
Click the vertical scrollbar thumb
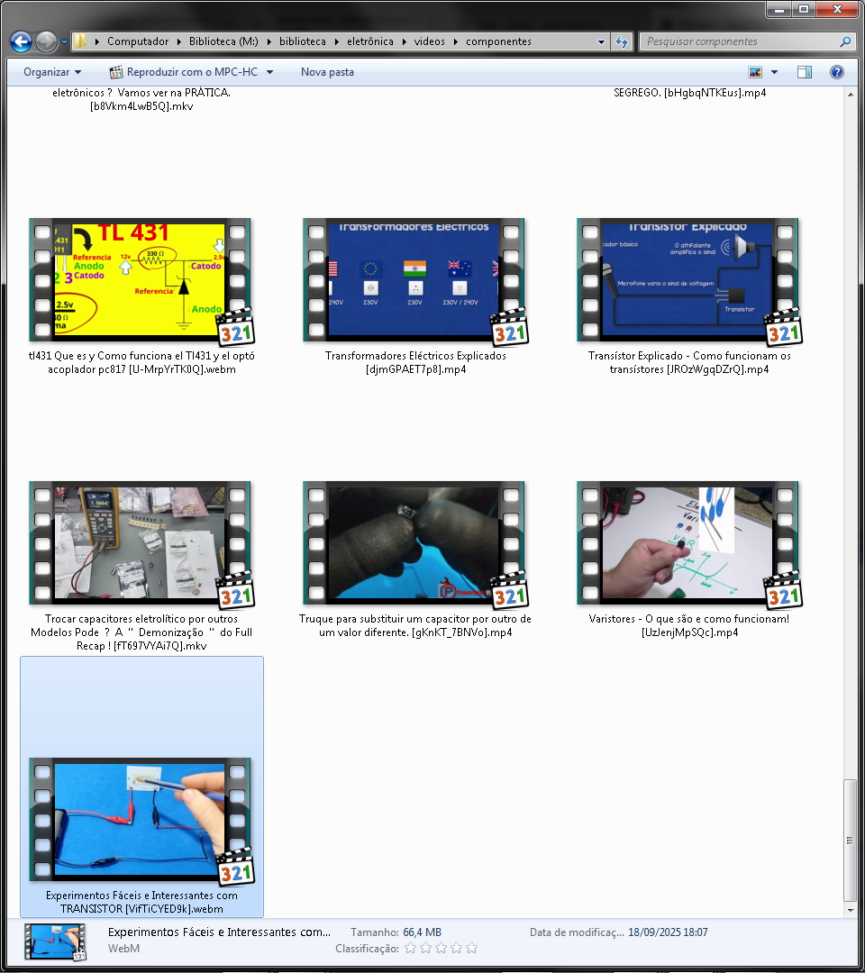(x=850, y=841)
